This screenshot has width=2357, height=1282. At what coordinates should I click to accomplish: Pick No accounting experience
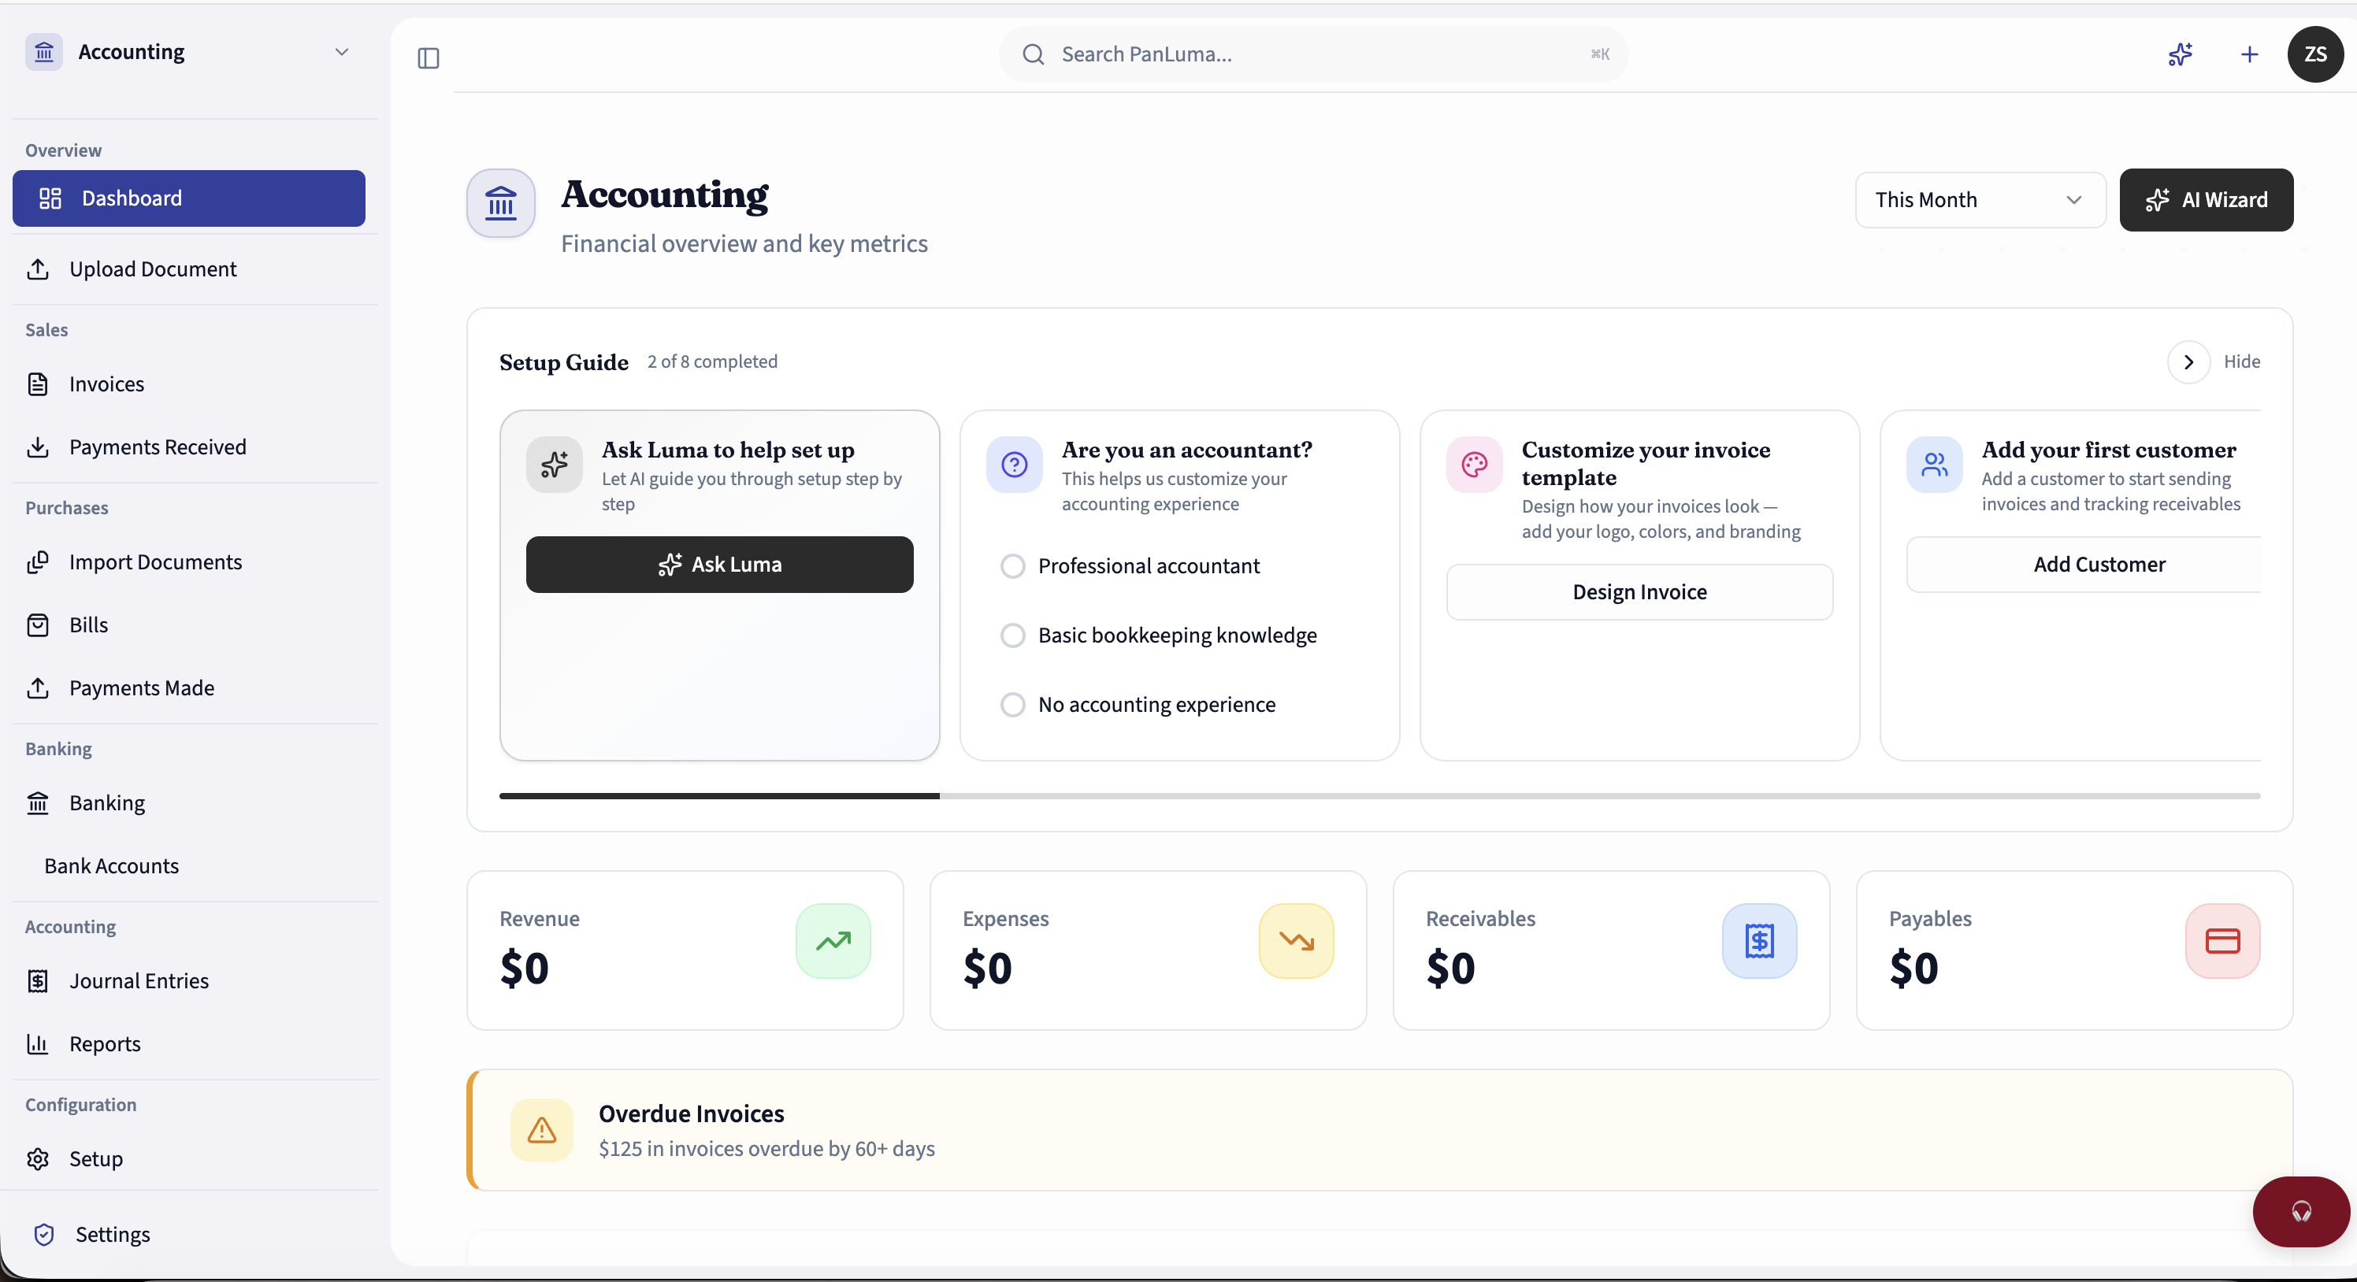point(1012,704)
